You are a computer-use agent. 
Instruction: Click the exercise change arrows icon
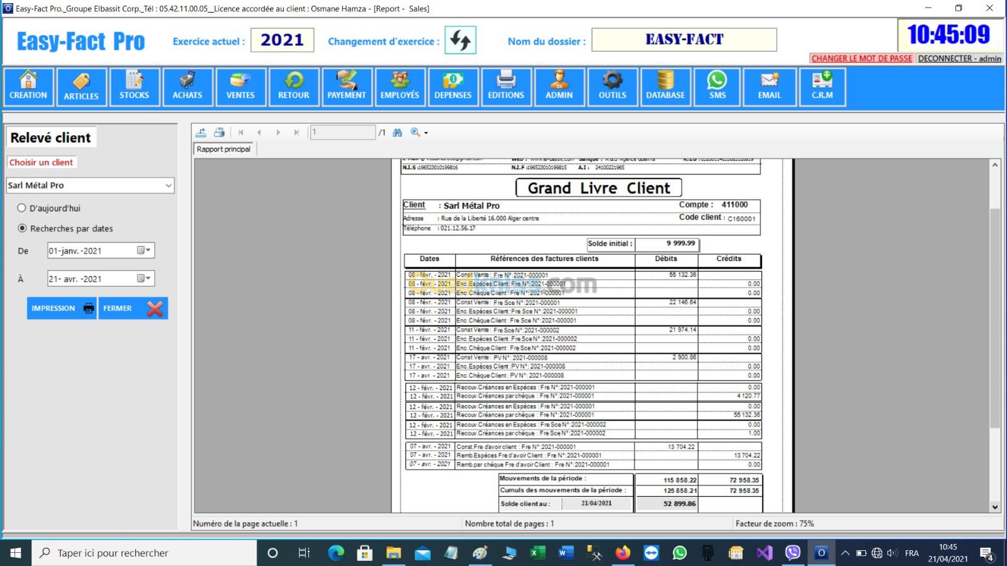[x=460, y=41]
